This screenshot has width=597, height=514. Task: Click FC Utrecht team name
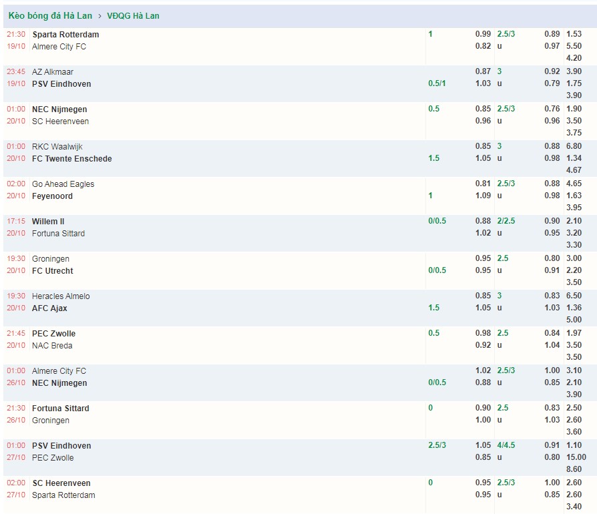point(53,270)
